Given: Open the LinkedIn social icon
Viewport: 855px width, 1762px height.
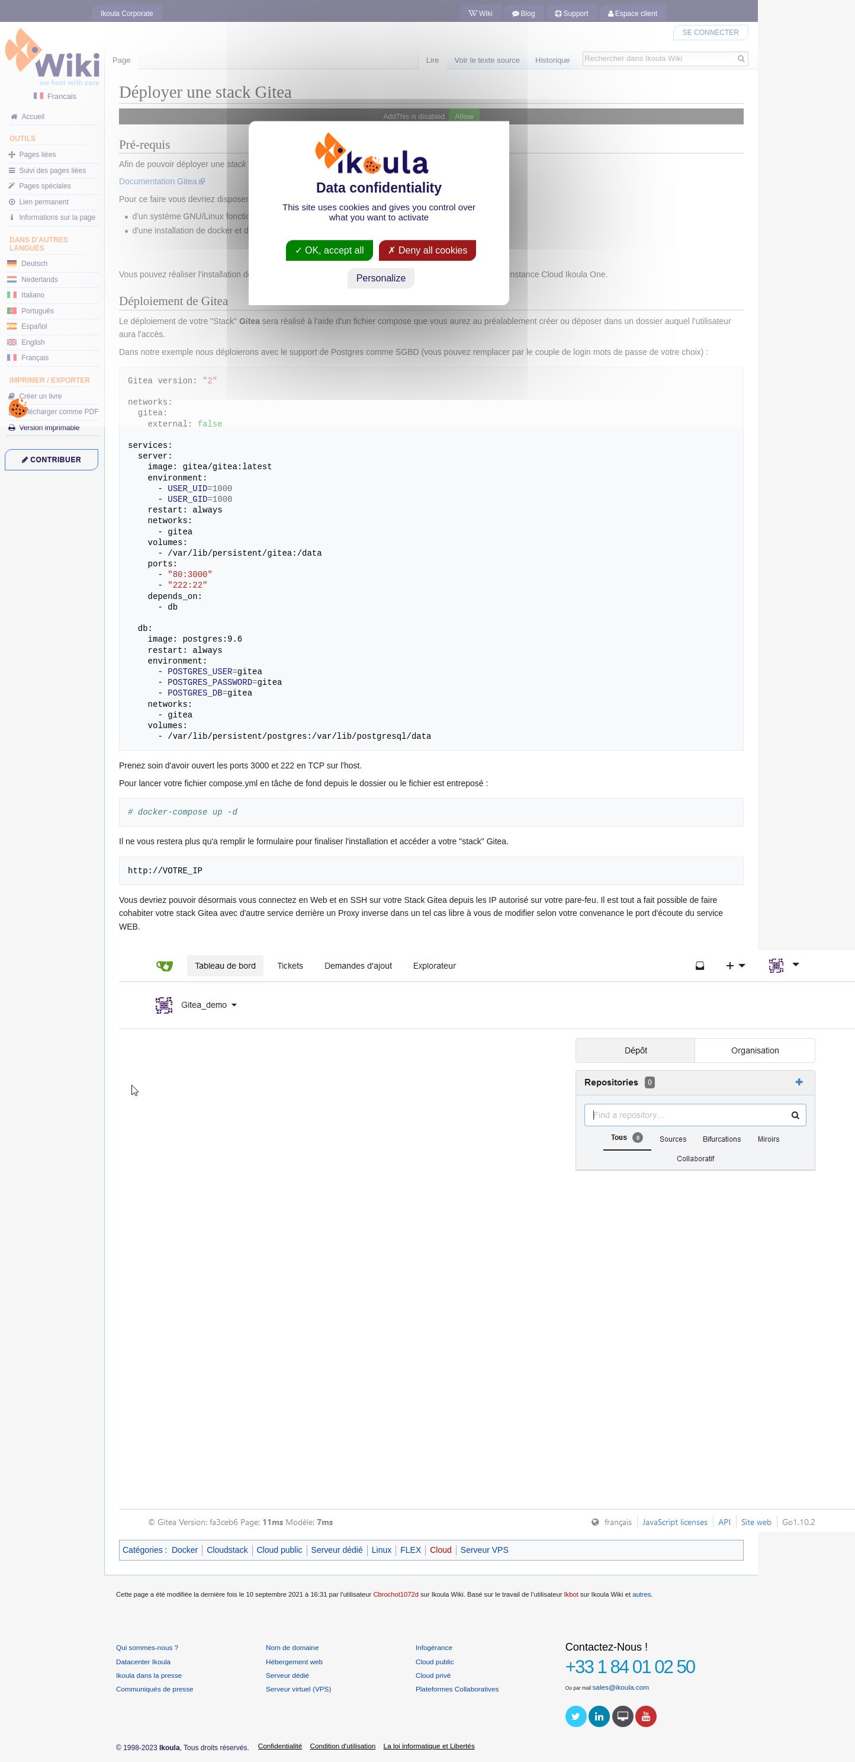Looking at the screenshot, I should click(x=599, y=1715).
